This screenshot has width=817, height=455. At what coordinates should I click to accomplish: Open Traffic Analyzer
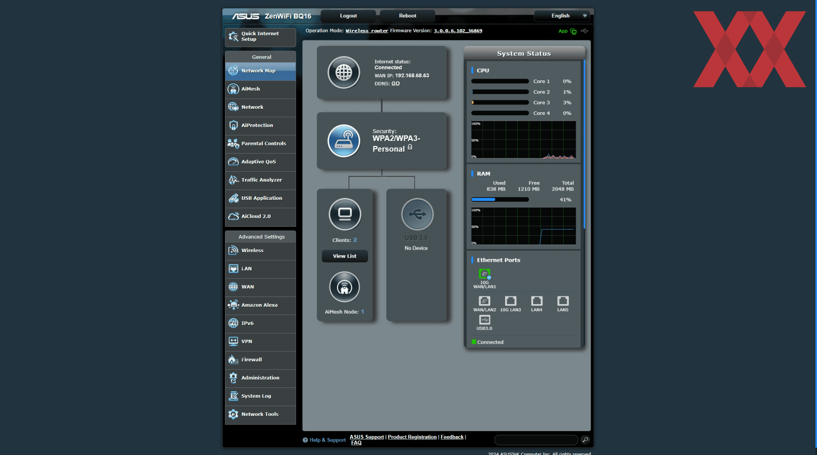tap(260, 180)
